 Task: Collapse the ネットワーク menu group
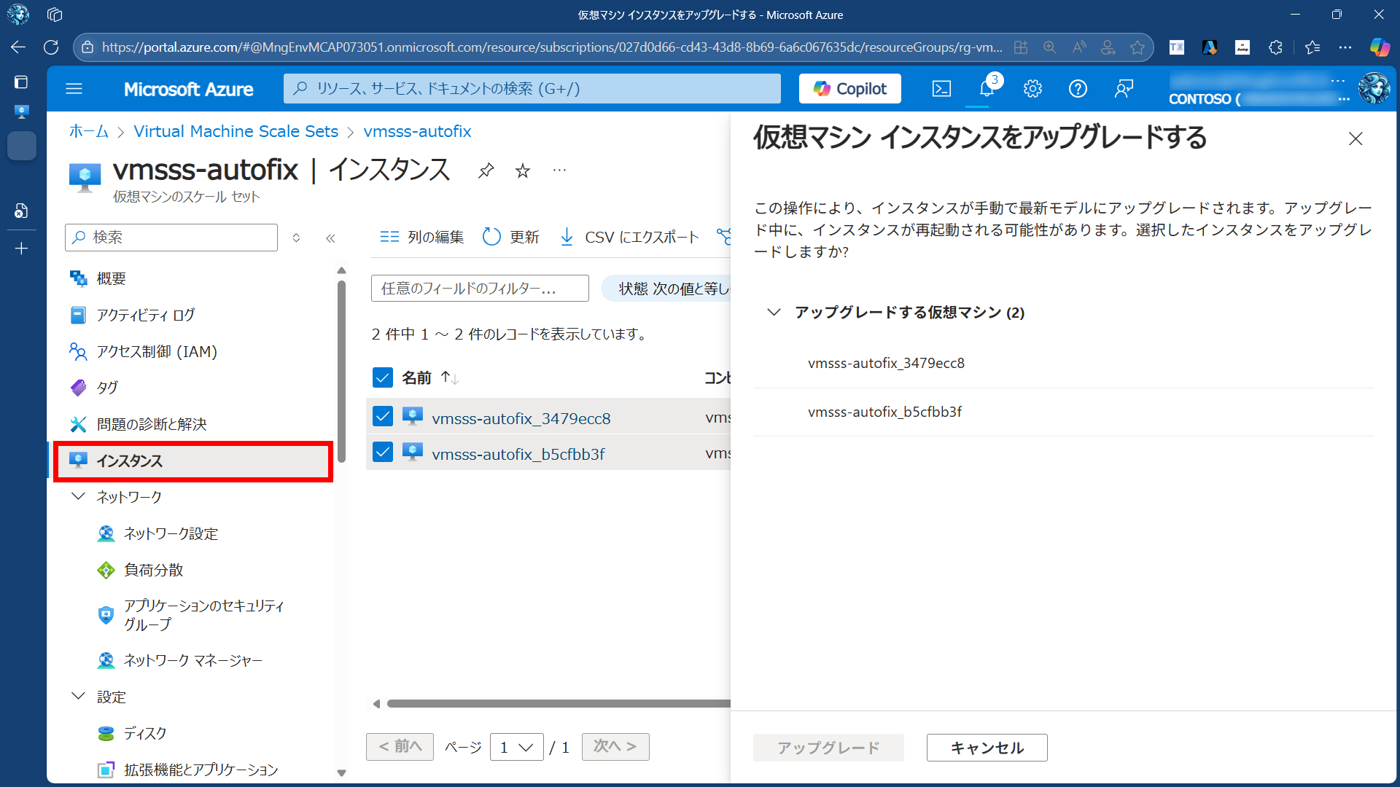[78, 496]
